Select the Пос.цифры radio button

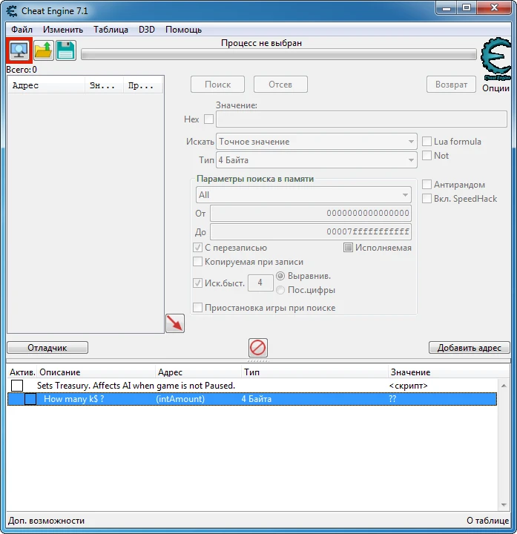point(280,290)
